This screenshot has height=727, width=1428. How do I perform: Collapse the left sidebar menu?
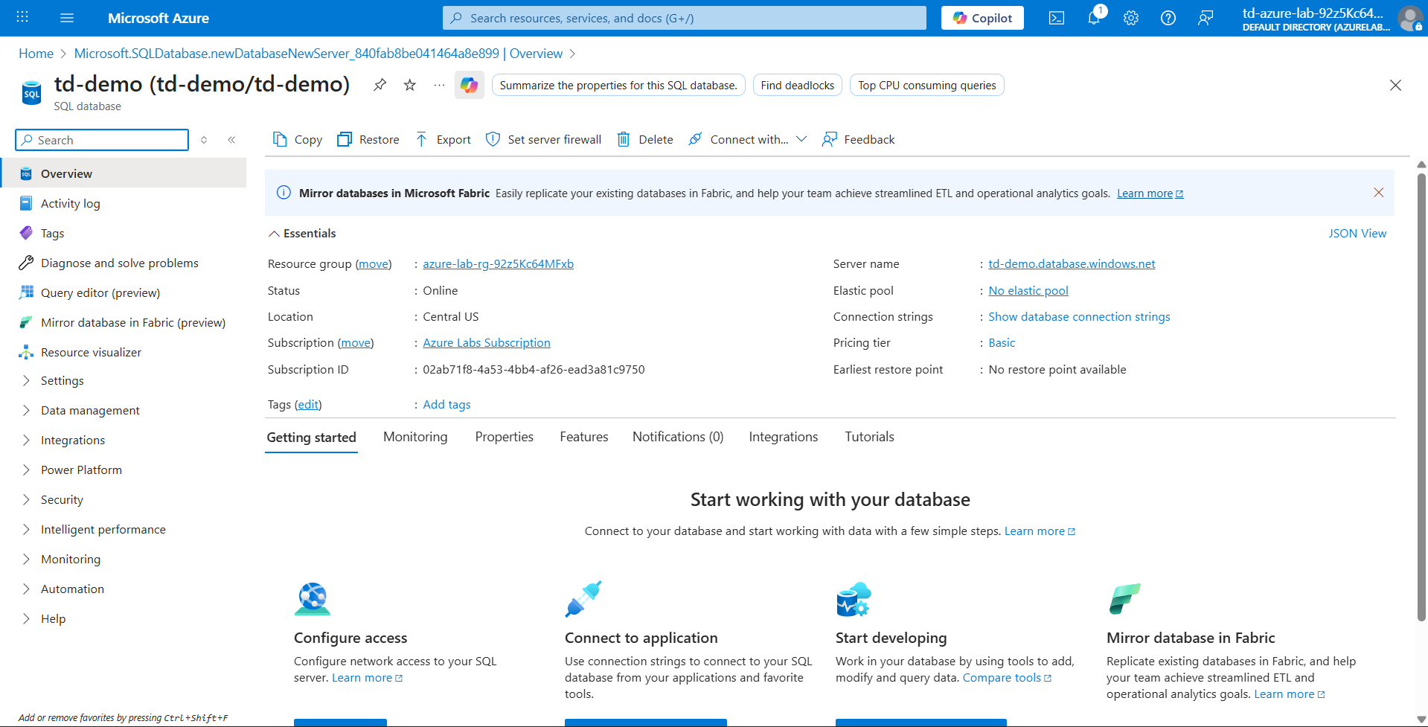[231, 140]
